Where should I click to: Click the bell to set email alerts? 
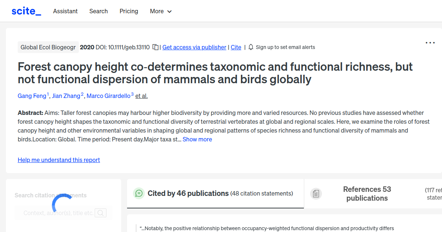pyautogui.click(x=250, y=47)
